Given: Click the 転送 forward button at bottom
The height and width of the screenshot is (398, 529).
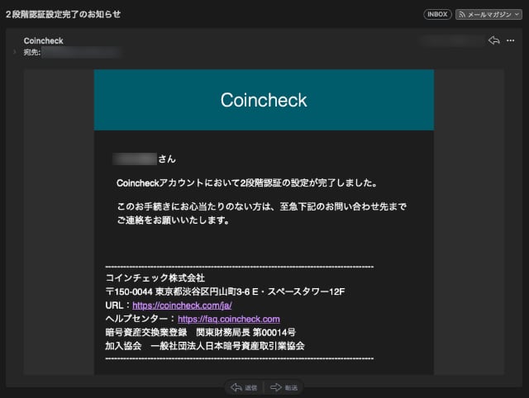Looking at the screenshot, I should [x=284, y=387].
